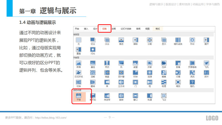Apply the 棋盘 (Checkerboard) transition

pos(107,74)
